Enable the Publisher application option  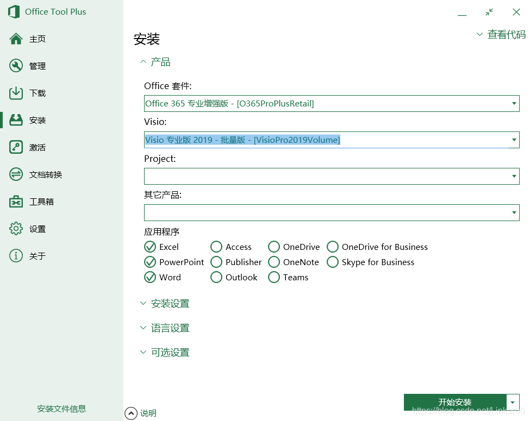216,262
